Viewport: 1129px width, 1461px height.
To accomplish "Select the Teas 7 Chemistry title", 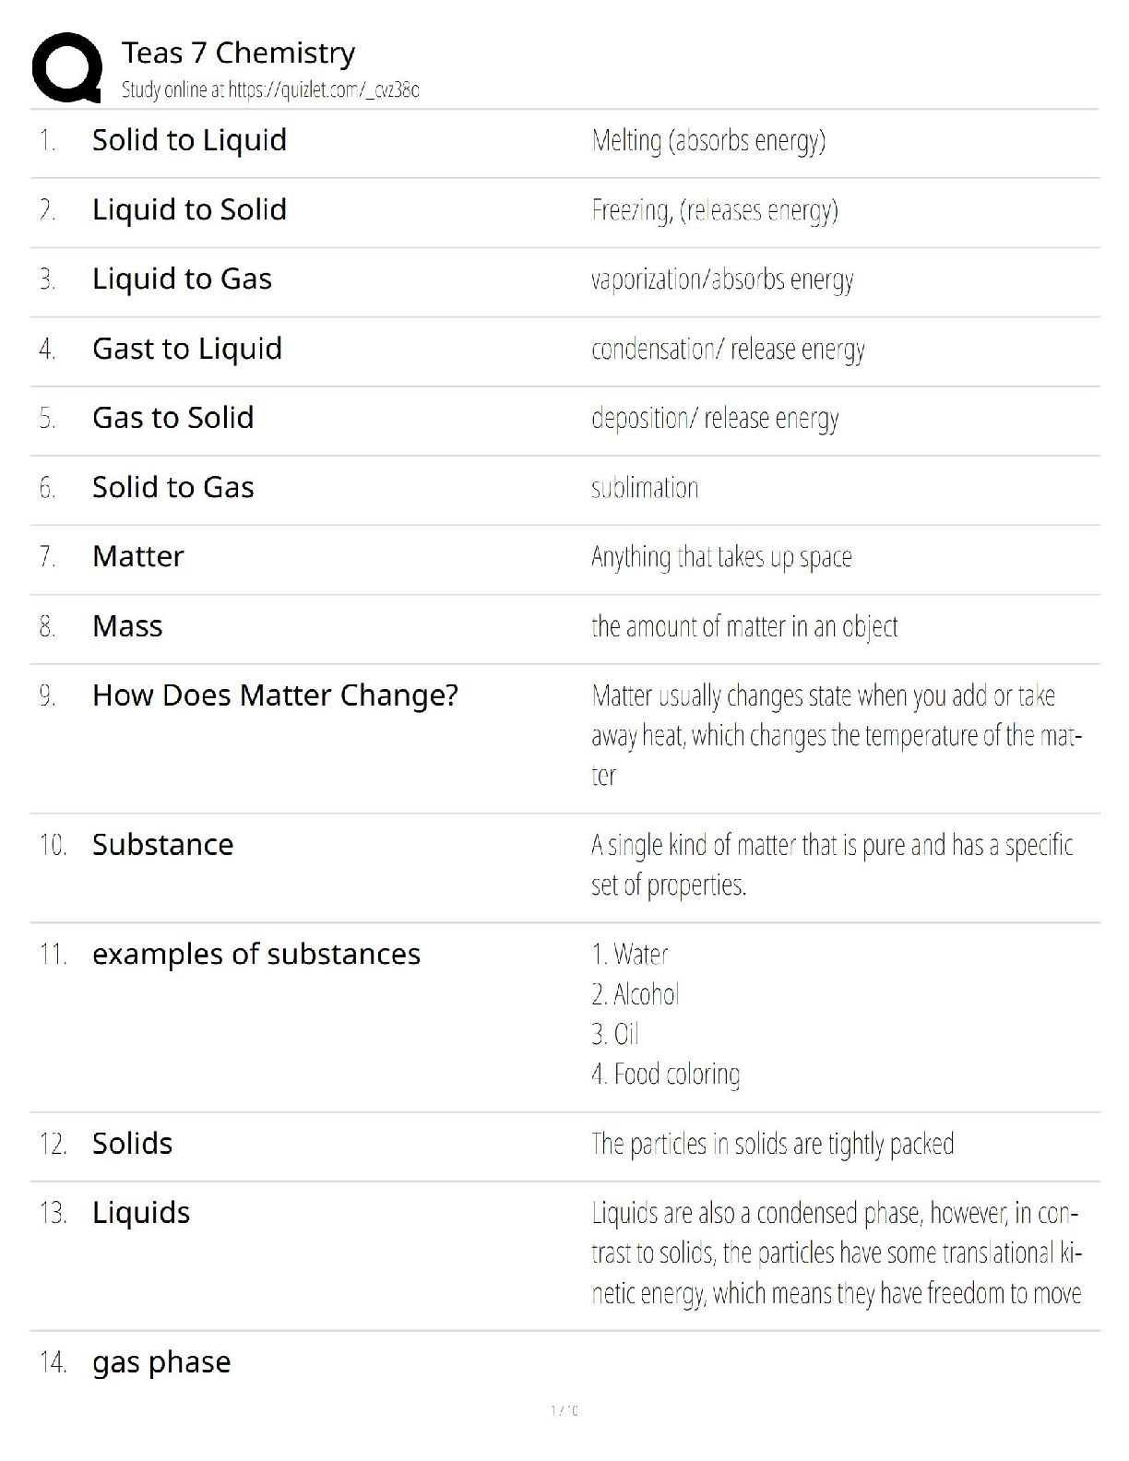I will coord(238,53).
